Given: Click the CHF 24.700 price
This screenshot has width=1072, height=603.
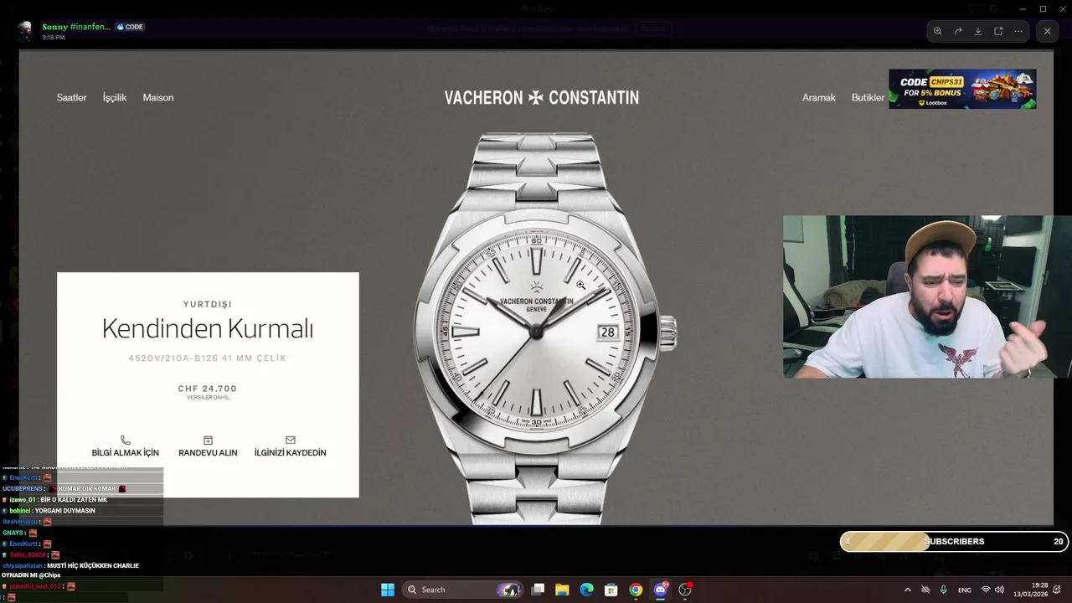Looking at the screenshot, I should tap(208, 389).
